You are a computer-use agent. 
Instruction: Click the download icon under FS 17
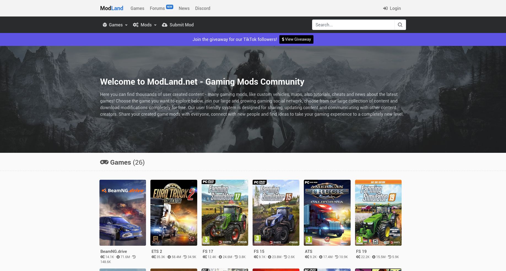click(x=220, y=257)
